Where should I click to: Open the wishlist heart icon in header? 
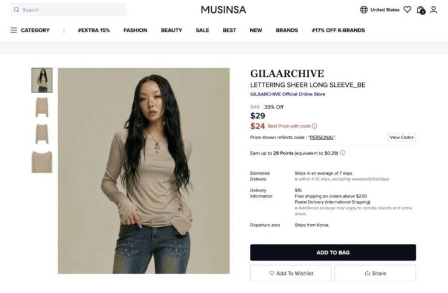coord(407,10)
